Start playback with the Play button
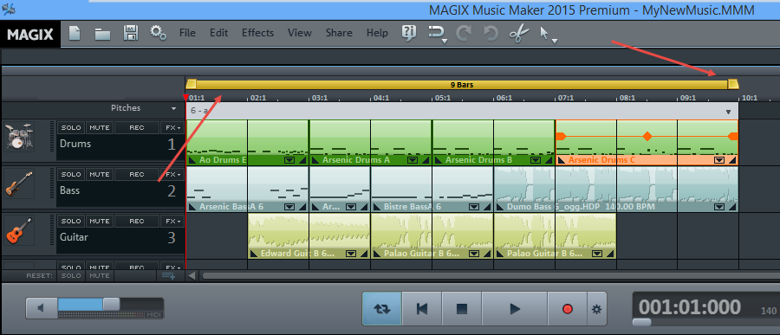This screenshot has height=335, width=780. pos(515,309)
